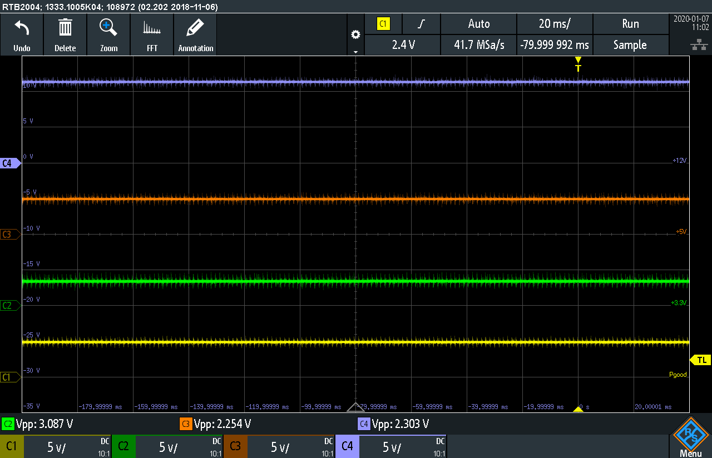Open the settings gear menu
The image size is (712, 458).
[x=355, y=34]
